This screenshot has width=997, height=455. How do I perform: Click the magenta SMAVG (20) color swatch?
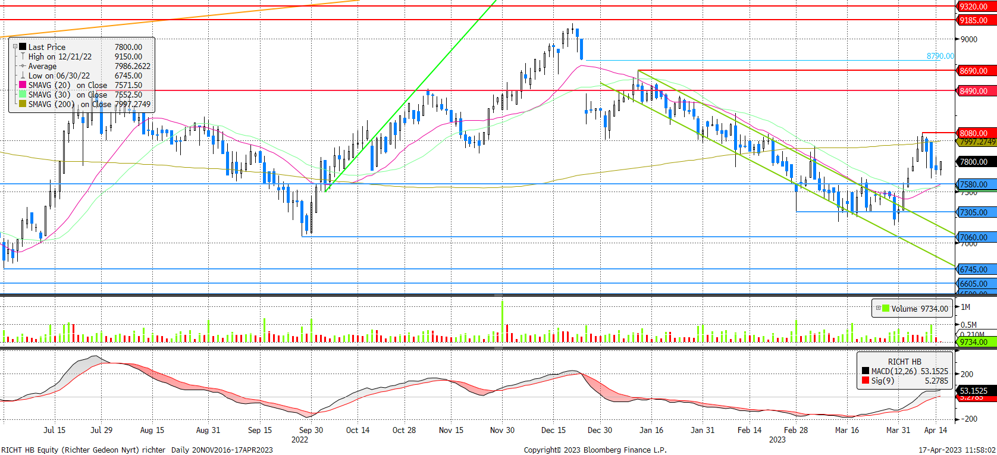[23, 84]
